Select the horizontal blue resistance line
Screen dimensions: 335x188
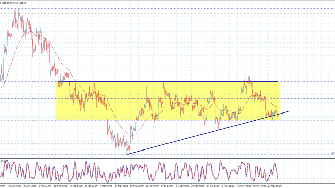tap(169, 82)
